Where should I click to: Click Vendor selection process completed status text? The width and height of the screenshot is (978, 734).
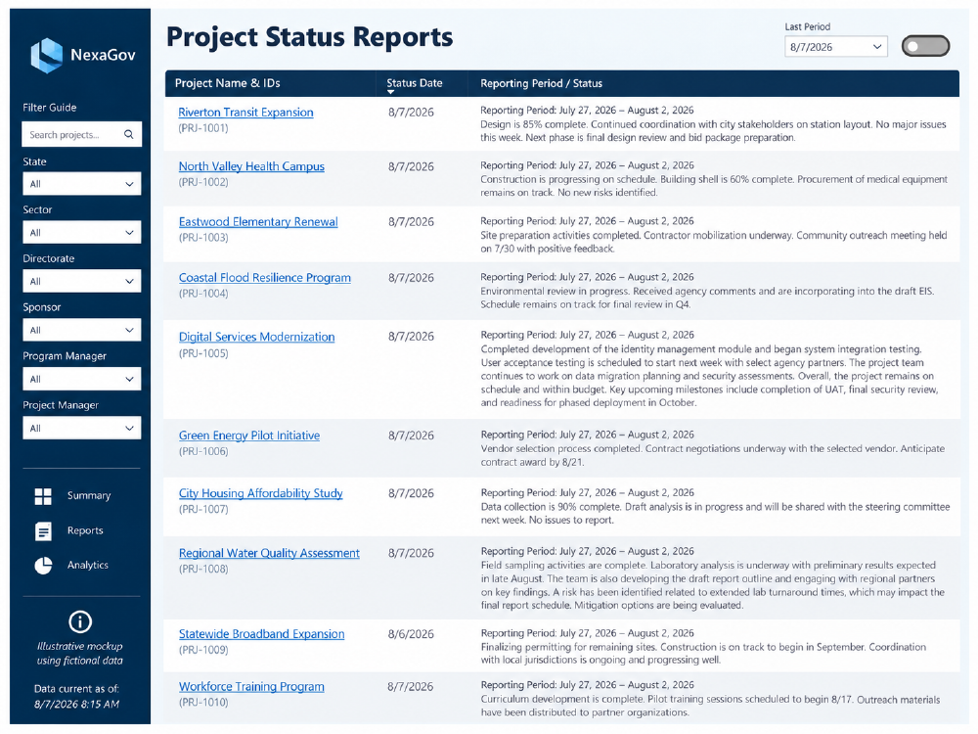coord(712,456)
